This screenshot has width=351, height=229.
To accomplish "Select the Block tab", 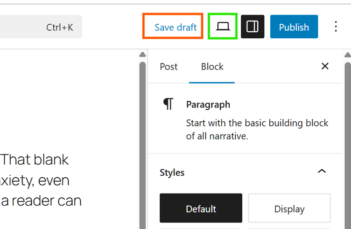I will (212, 67).
